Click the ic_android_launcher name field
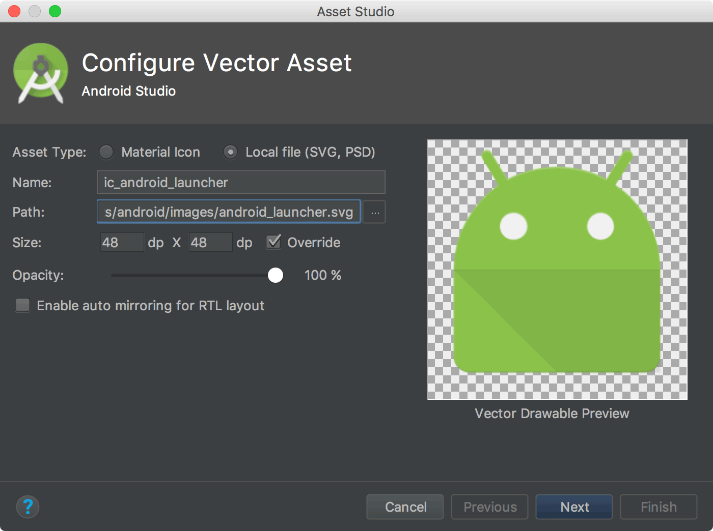The width and height of the screenshot is (713, 531). tap(240, 182)
